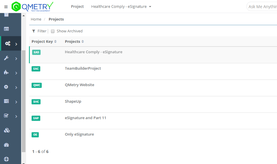Click the EAC project key badge
277x164 pixels.
tap(36, 69)
